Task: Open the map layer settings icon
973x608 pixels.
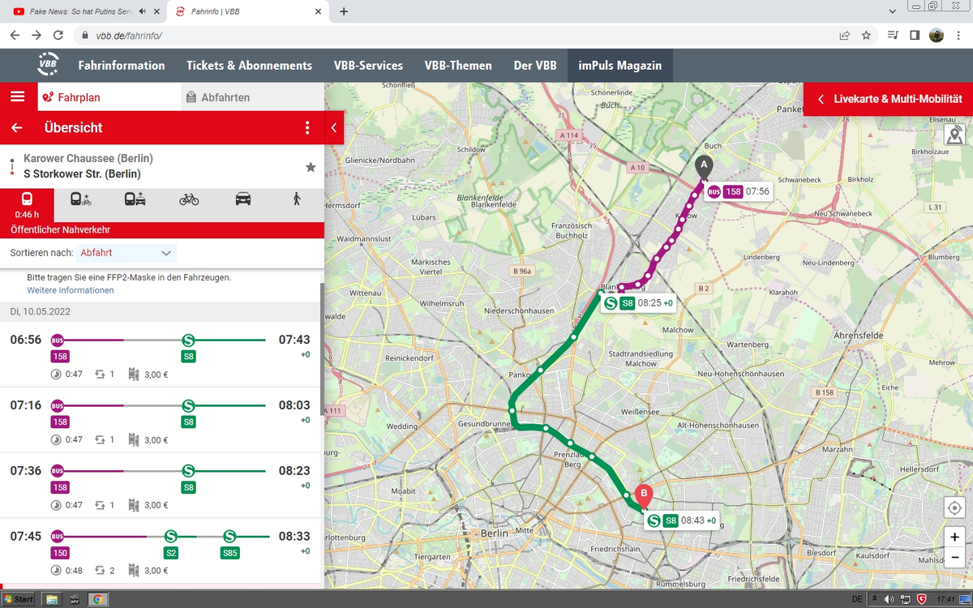Action: (955, 135)
